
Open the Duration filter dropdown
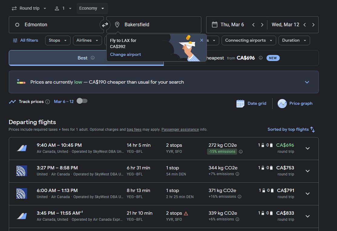pos(294,40)
